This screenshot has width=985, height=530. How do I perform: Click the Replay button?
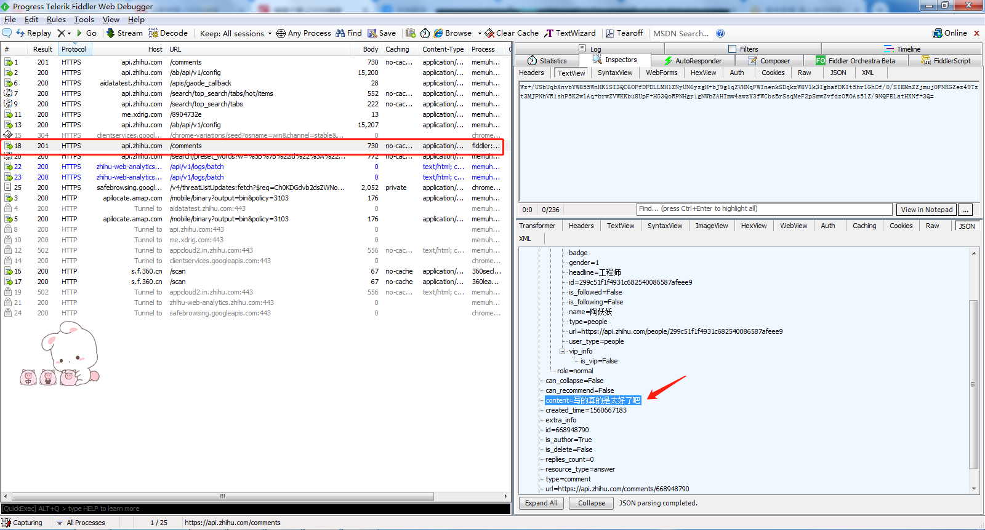pos(34,33)
